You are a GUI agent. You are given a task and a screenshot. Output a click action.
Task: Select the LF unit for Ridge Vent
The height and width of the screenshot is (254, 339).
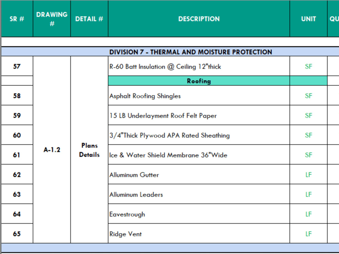pyautogui.click(x=308, y=234)
